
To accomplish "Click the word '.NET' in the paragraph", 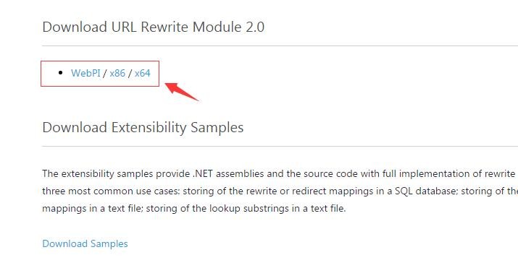I will [x=203, y=173].
